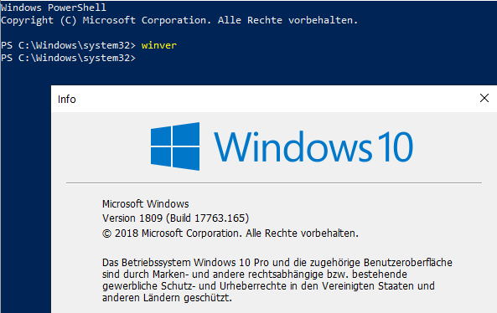Focus the empty PowerShell prompt line

point(68,58)
